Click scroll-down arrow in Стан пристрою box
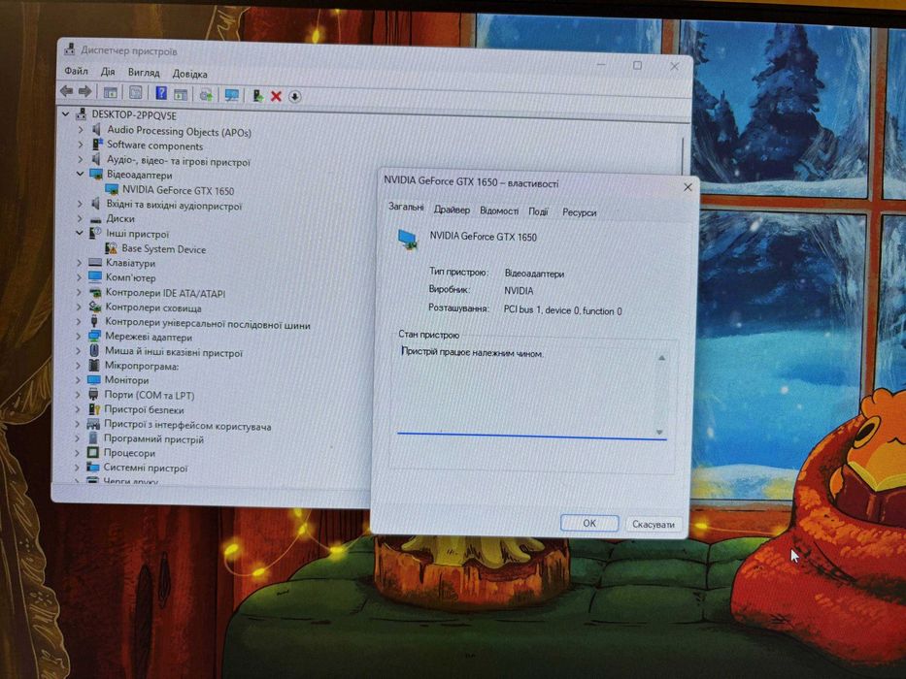Screen dimensions: 906x679 click(x=660, y=432)
